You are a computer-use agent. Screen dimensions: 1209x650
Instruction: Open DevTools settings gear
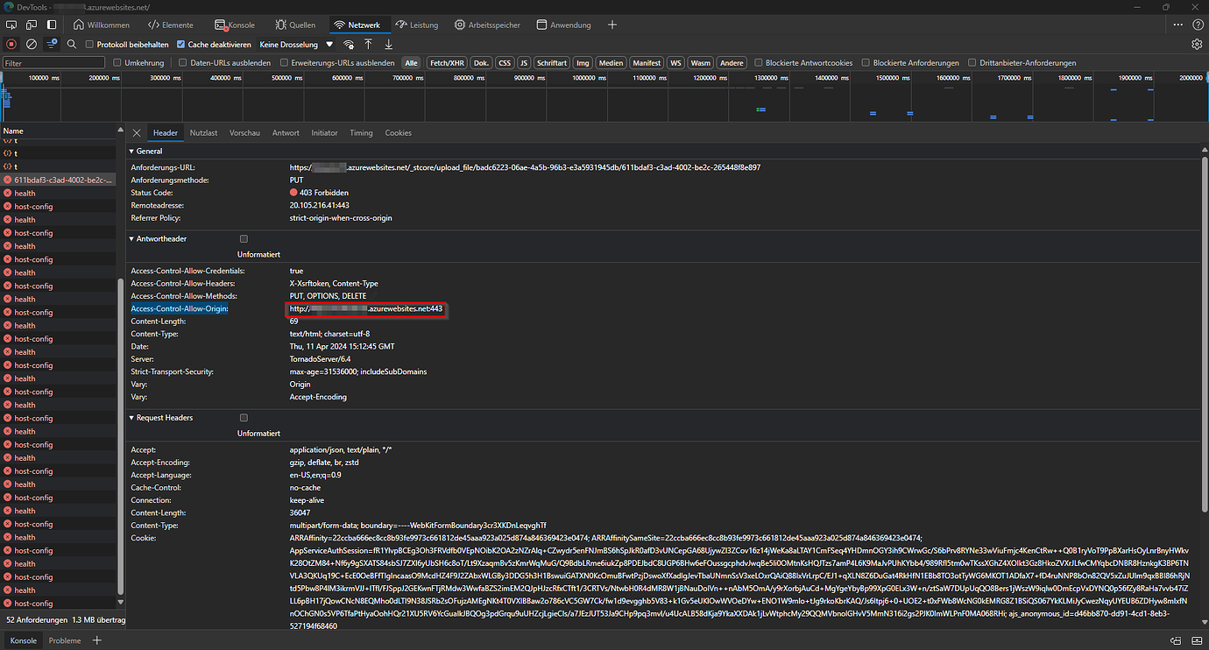1197,44
